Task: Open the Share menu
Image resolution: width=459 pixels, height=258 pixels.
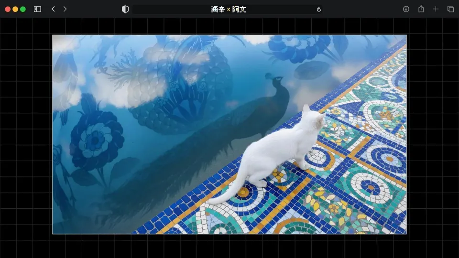Action: [421, 9]
